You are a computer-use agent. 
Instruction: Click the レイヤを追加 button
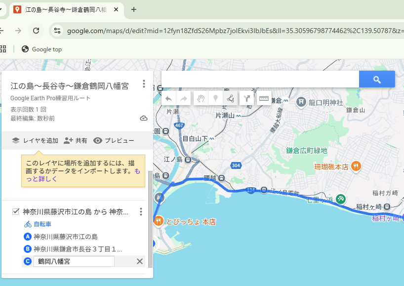coord(35,141)
